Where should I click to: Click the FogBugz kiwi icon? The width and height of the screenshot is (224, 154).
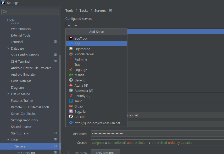(x=71, y=69)
